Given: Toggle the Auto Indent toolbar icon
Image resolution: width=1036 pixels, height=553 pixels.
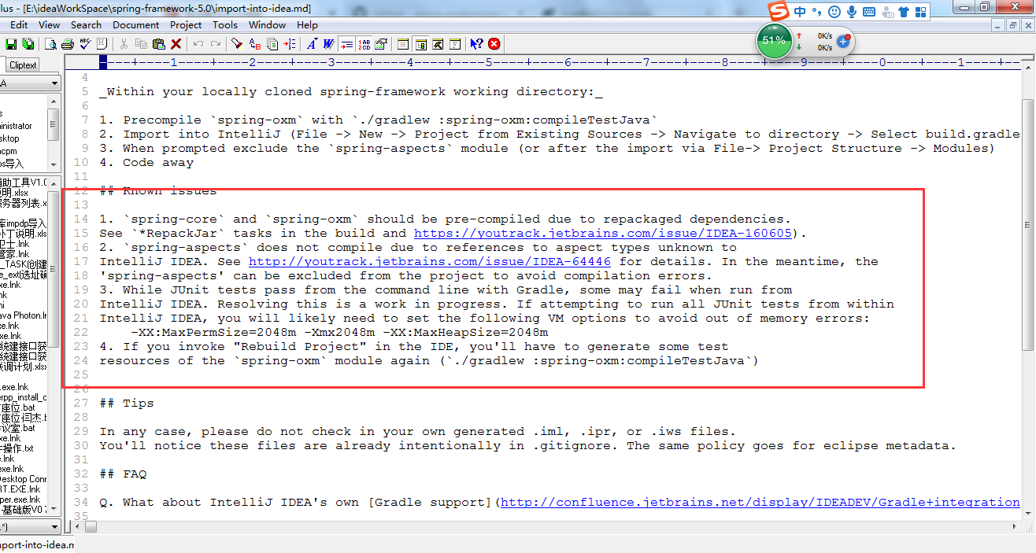Looking at the screenshot, I should pyautogui.click(x=346, y=44).
